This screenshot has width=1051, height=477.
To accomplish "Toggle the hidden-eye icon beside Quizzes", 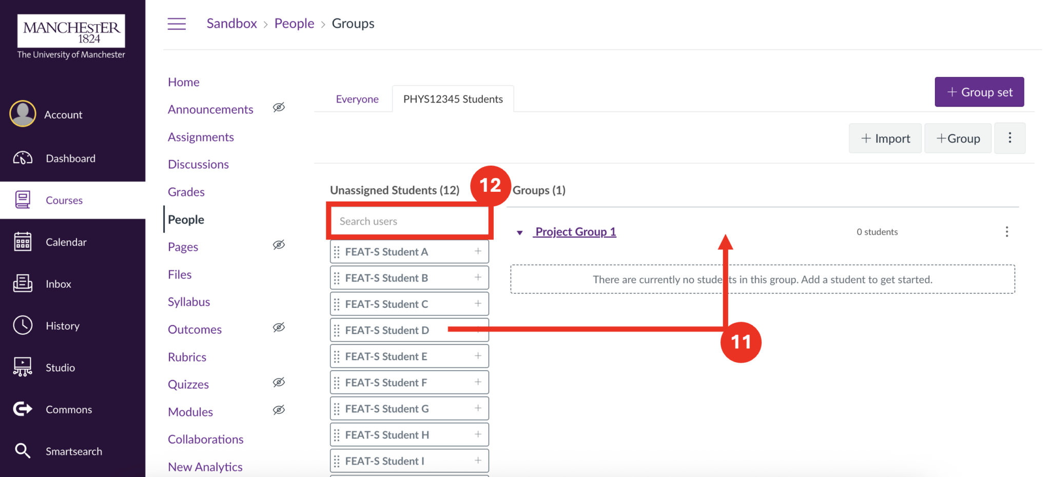I will 279,382.
